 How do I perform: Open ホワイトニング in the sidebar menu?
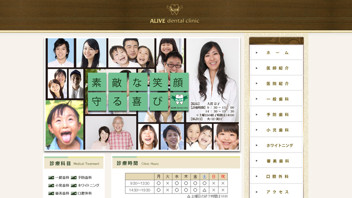[277, 145]
